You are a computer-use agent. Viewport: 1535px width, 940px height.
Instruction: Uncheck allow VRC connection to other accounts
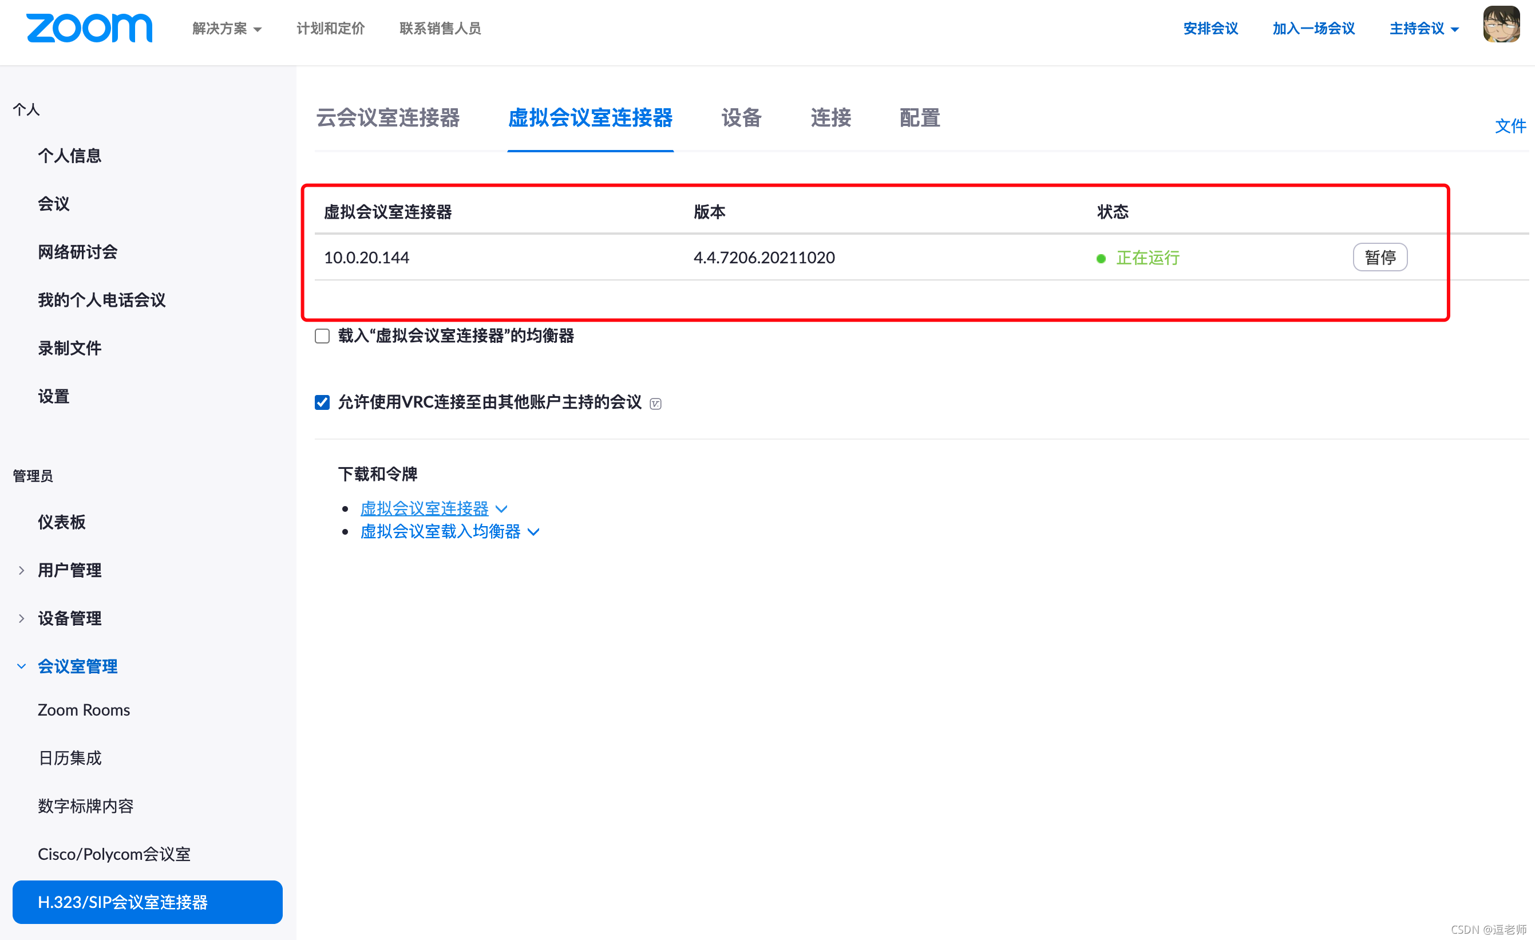322,402
